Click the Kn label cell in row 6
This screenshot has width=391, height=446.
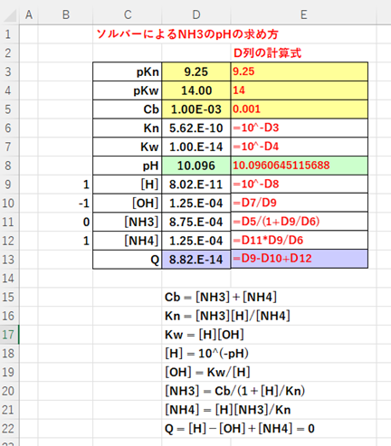128,128
